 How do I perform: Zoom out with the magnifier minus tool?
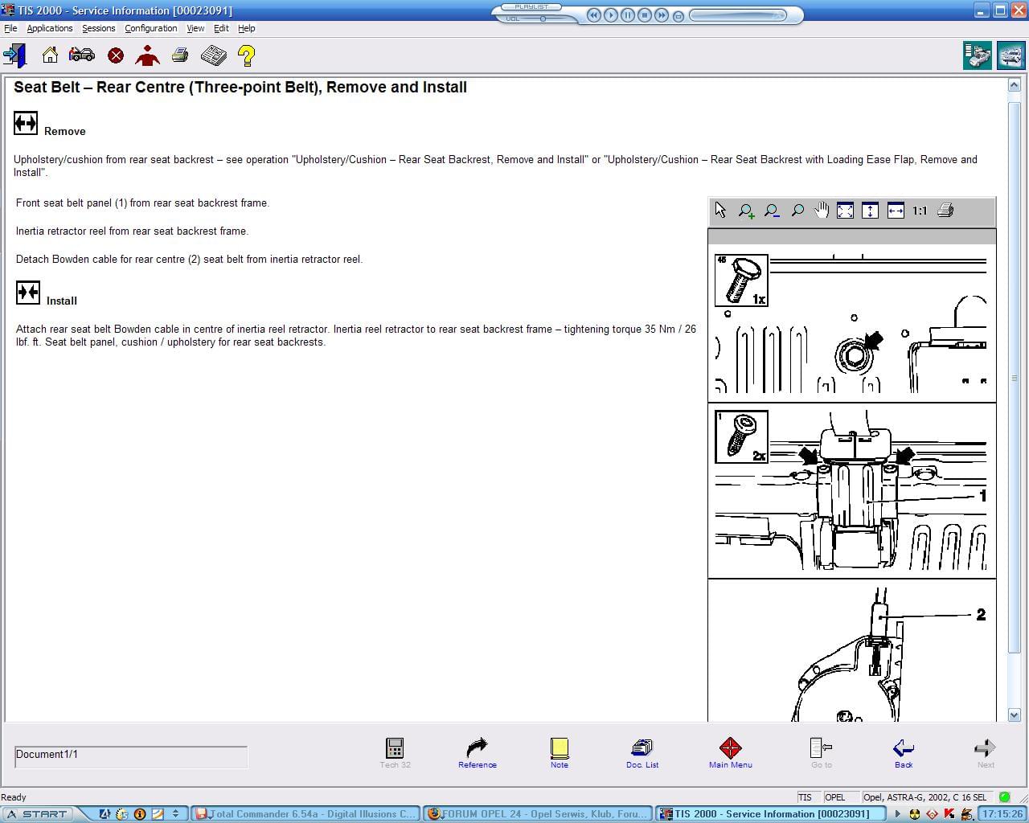pyautogui.click(x=772, y=211)
